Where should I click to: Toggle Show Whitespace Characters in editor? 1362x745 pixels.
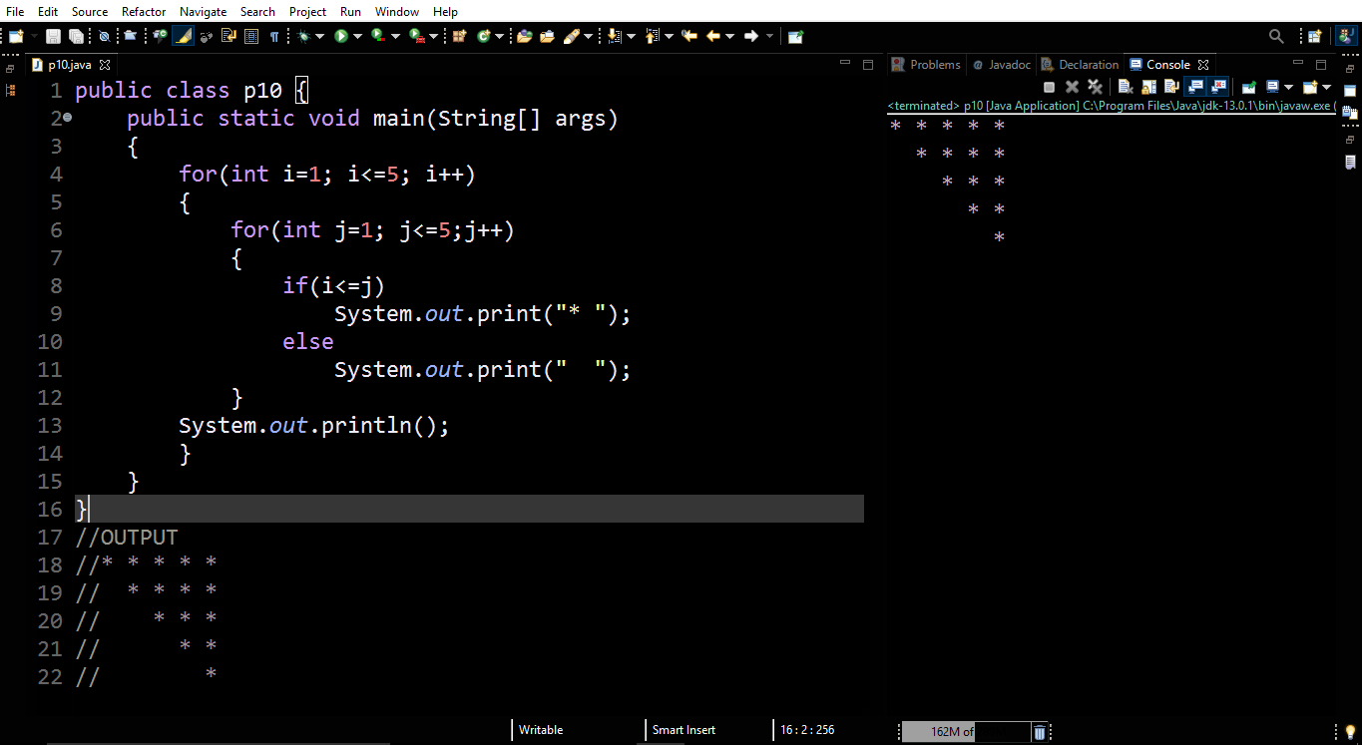coord(274,36)
